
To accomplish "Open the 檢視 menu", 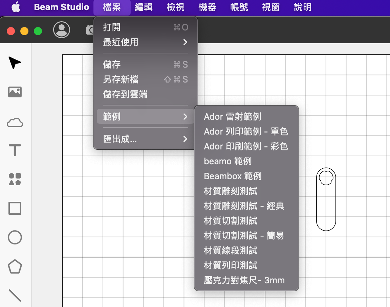I will pyautogui.click(x=175, y=7).
